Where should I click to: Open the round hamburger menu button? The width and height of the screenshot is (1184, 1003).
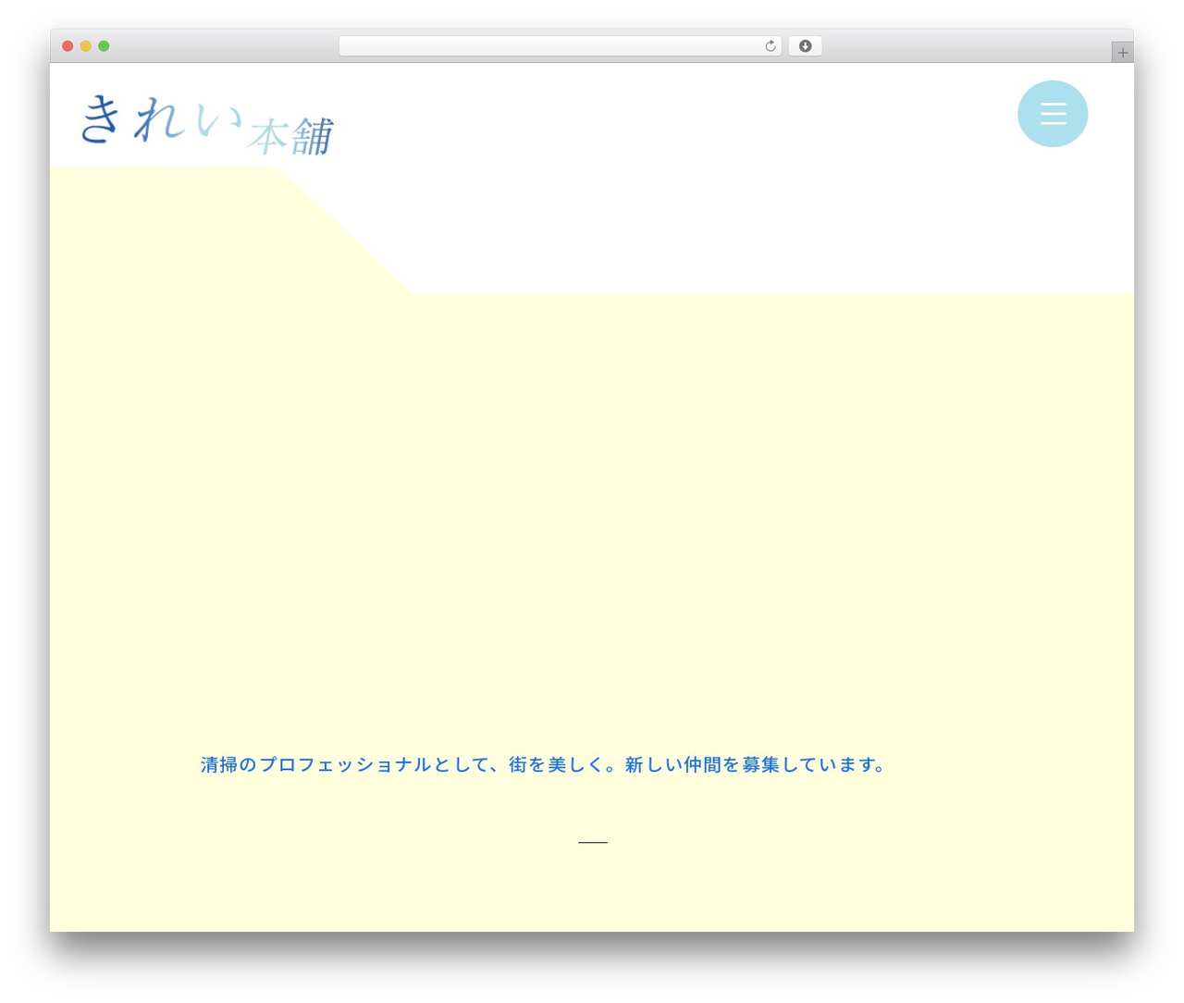(x=1053, y=114)
